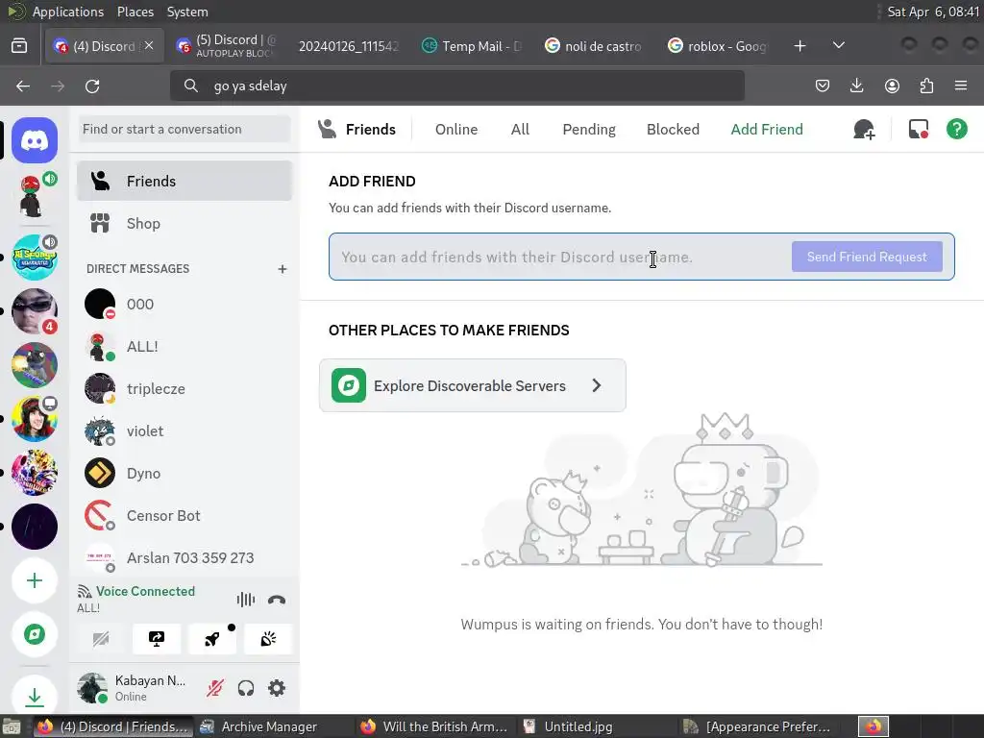Open Firefox hamburger menu
Screen dimensions: 984x738
pyautogui.click(x=961, y=86)
